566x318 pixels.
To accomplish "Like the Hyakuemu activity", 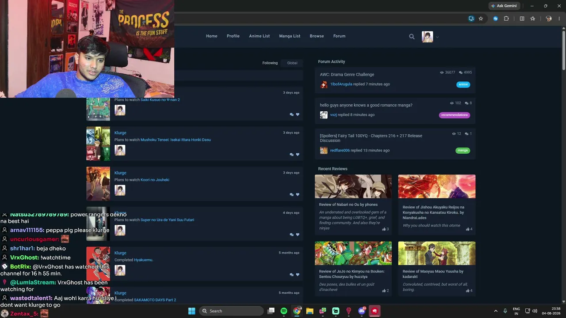I will pos(298,275).
